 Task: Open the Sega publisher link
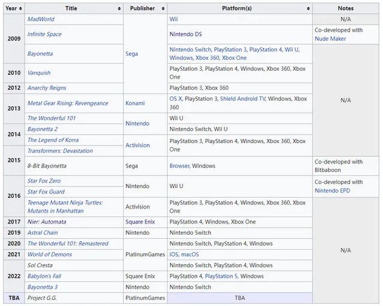tap(132, 54)
